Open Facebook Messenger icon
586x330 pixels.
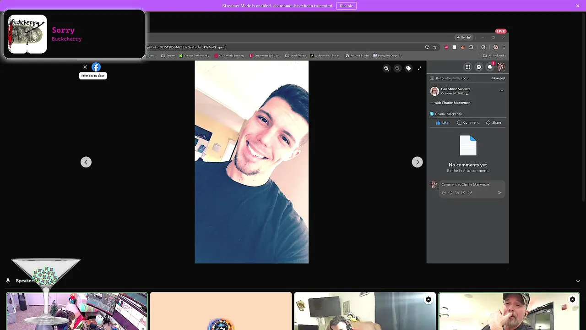click(x=479, y=67)
